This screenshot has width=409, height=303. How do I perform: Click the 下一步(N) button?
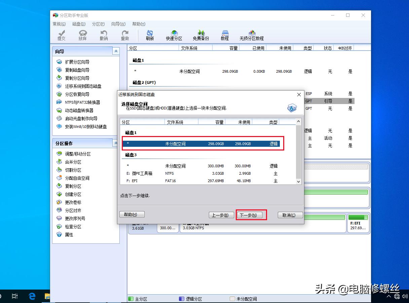point(250,215)
